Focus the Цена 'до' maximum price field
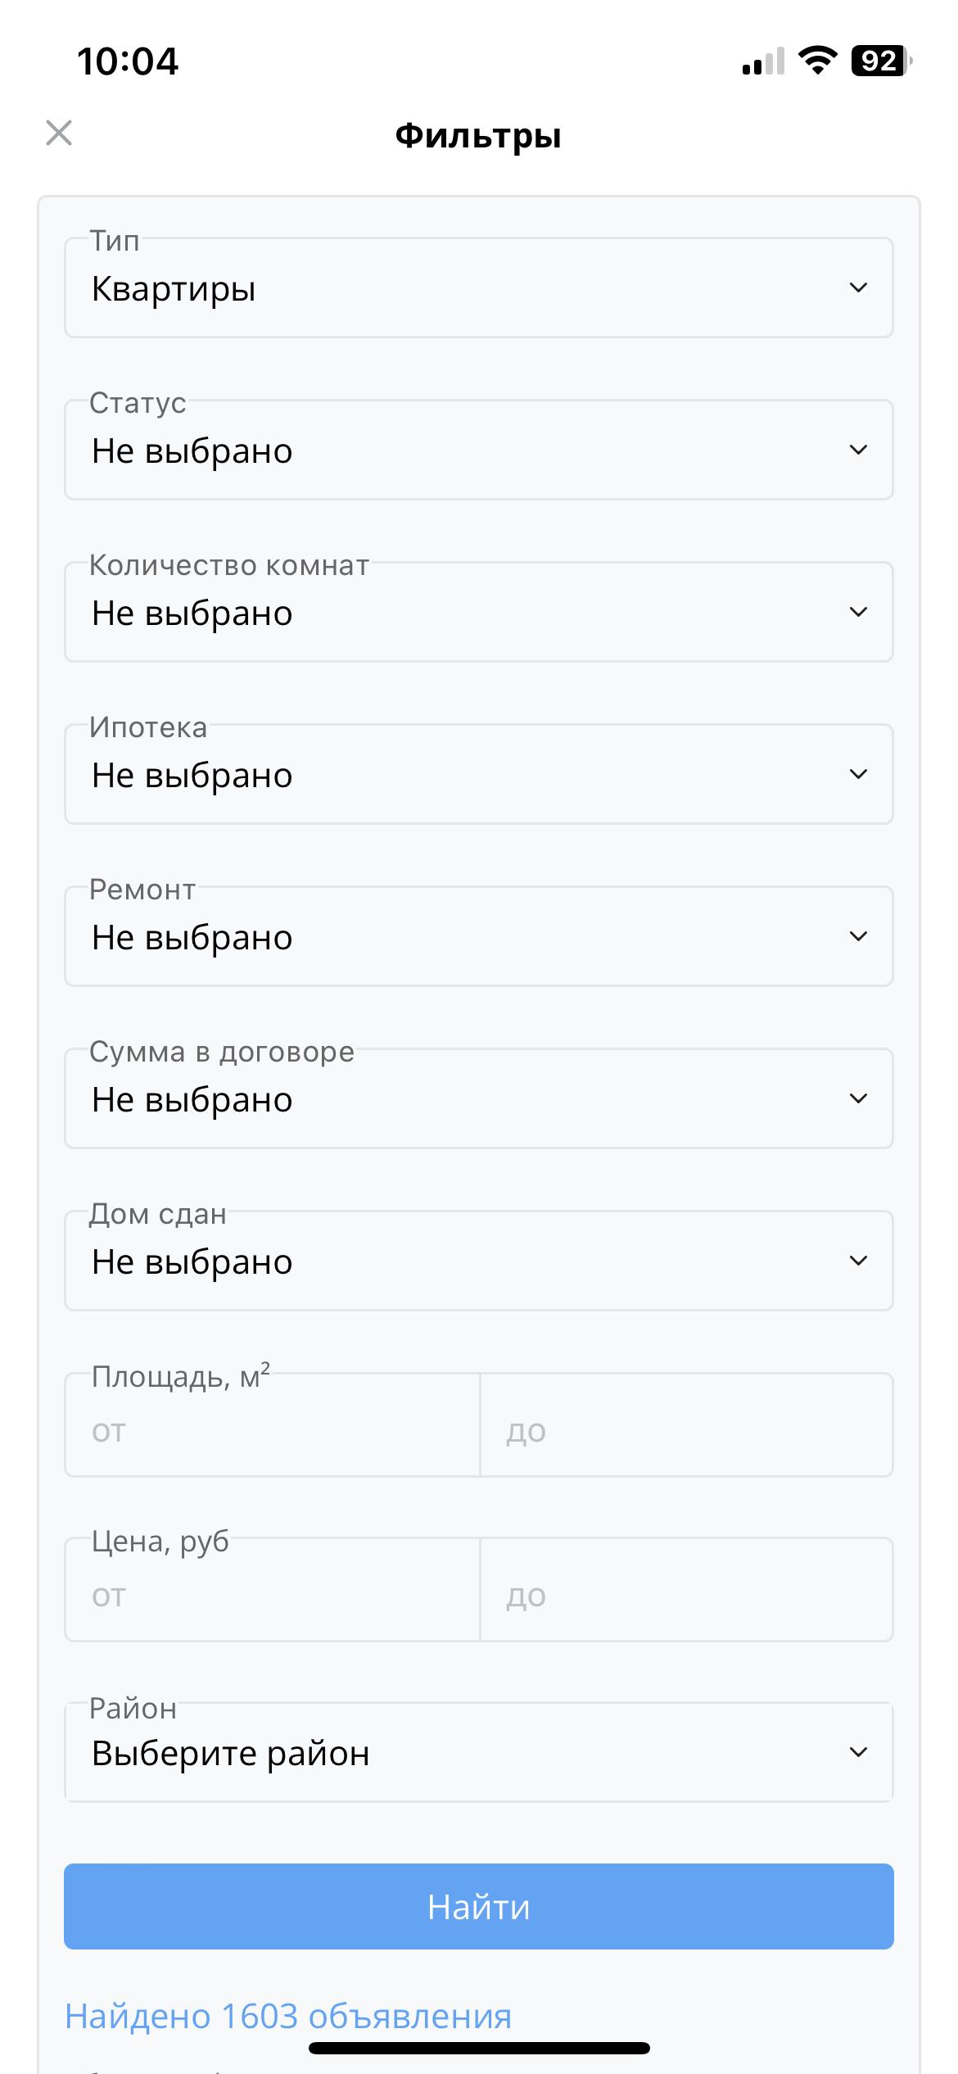The image size is (958, 2074). pos(686,1590)
